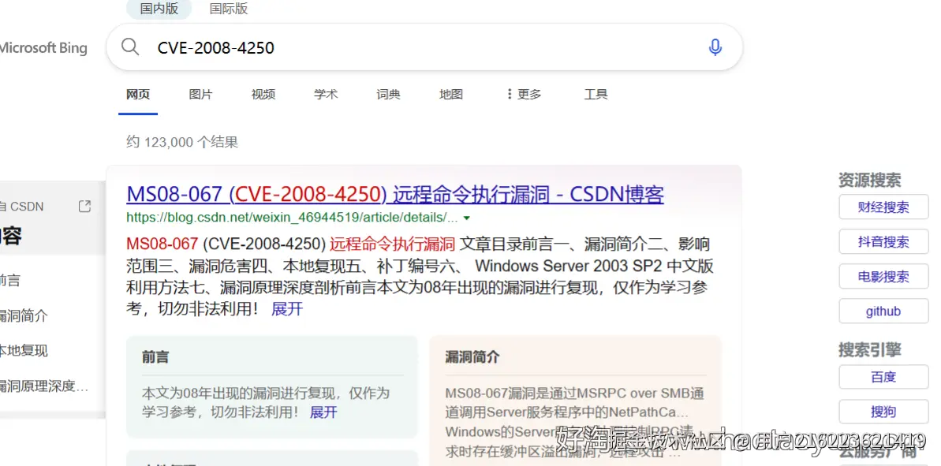941x466 pixels.
Task: Click the Microsoft Bing logo
Action: [x=43, y=48]
